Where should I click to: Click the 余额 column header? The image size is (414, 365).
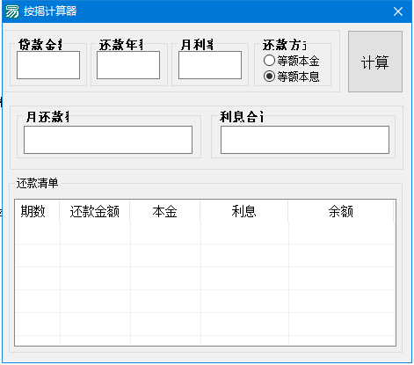pos(341,211)
